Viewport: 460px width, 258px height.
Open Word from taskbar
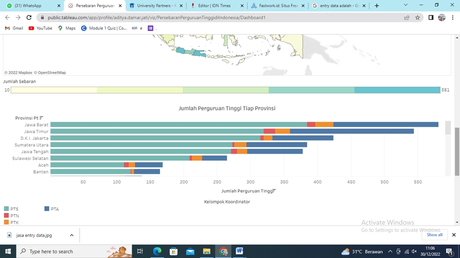(x=240, y=251)
